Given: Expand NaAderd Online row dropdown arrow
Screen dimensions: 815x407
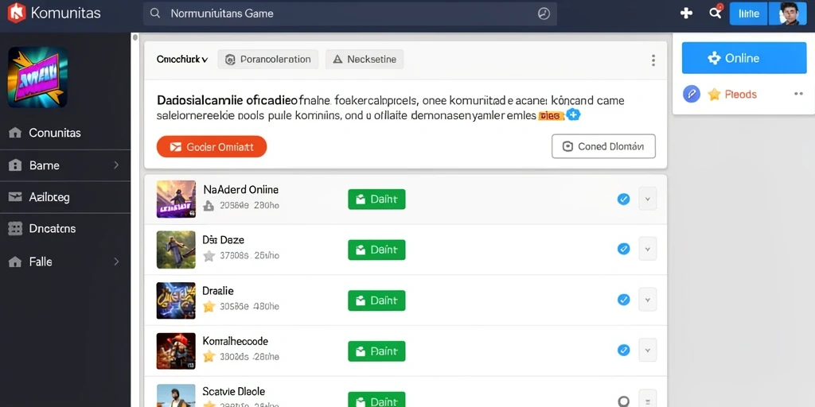Looking at the screenshot, I should [x=648, y=199].
